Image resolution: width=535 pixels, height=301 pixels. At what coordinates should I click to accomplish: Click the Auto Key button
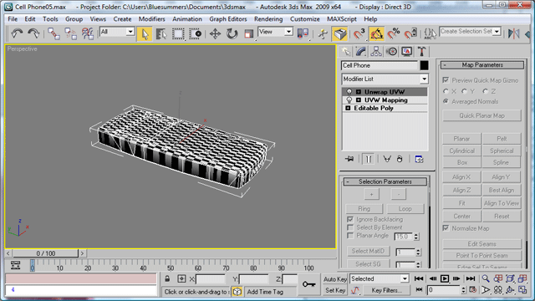click(x=334, y=279)
